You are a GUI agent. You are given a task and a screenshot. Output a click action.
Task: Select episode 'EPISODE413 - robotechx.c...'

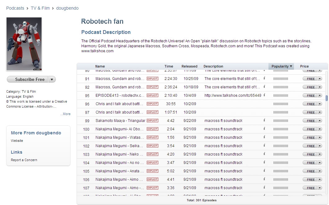point(120,96)
